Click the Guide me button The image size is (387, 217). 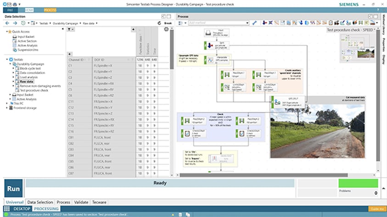377,209
